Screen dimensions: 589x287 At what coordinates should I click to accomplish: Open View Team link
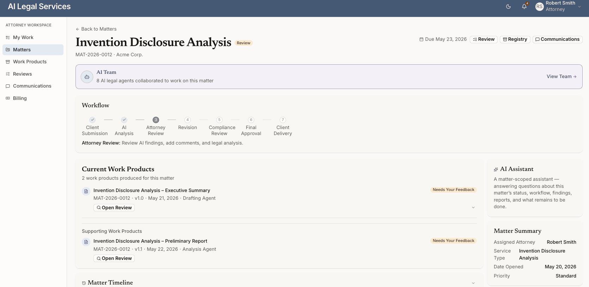coord(561,76)
